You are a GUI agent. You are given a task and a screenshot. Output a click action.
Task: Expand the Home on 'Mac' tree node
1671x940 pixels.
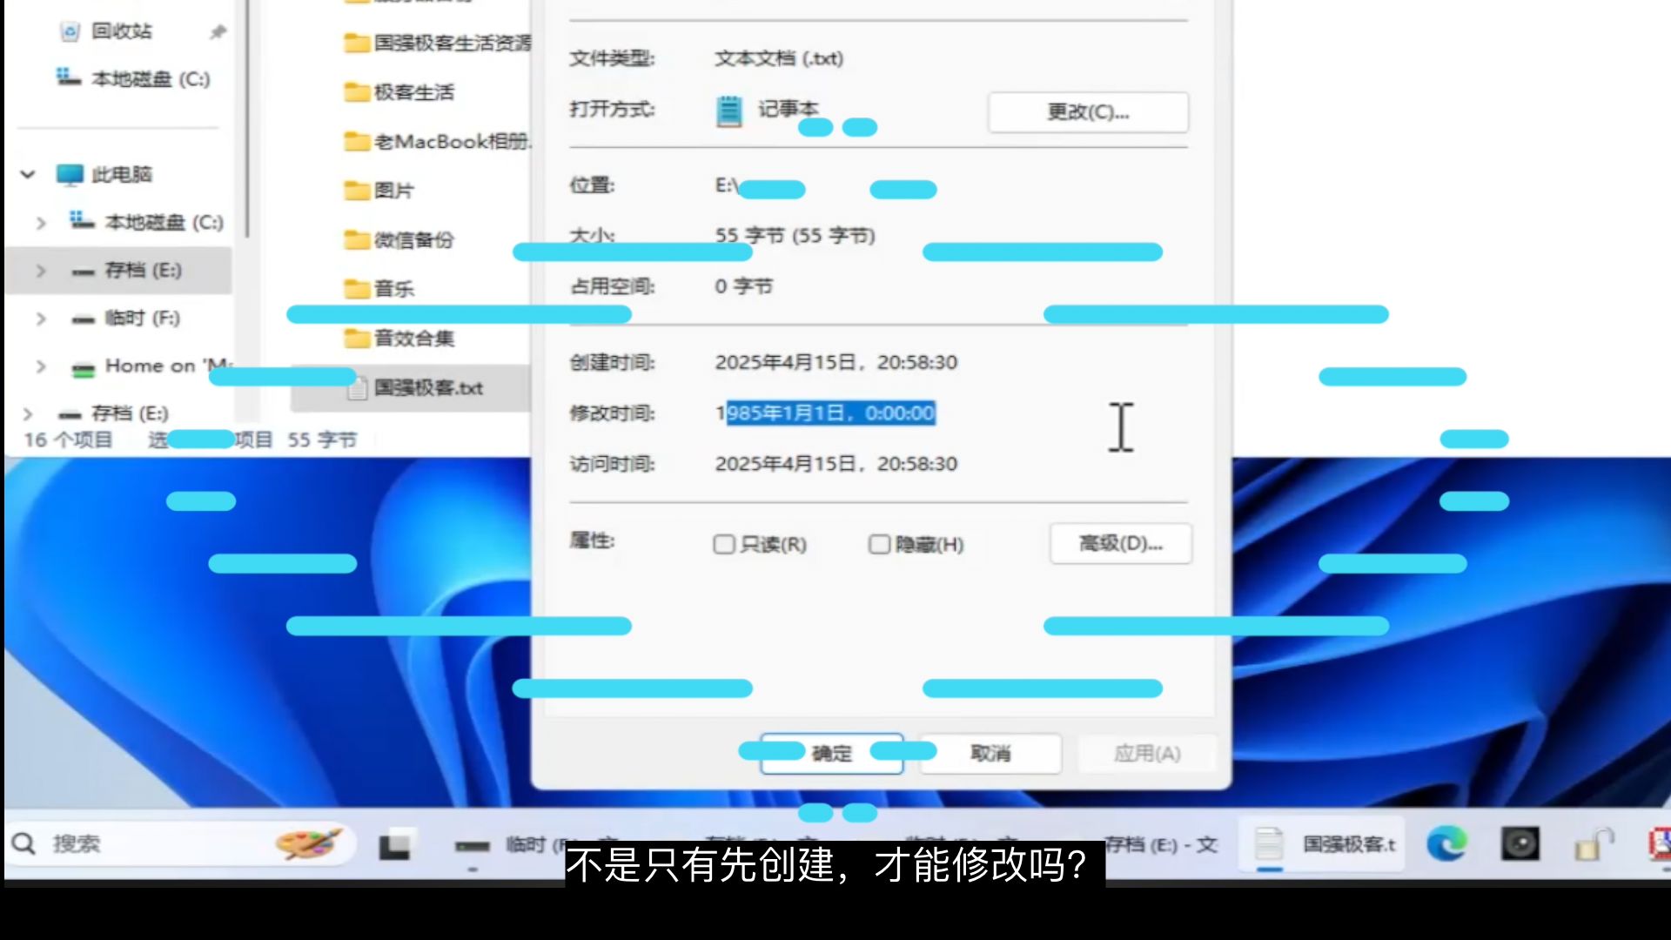pos(40,366)
